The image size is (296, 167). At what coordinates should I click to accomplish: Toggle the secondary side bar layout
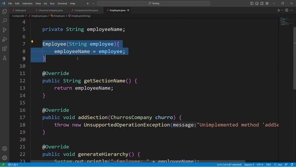pyautogui.click(x=262, y=3)
